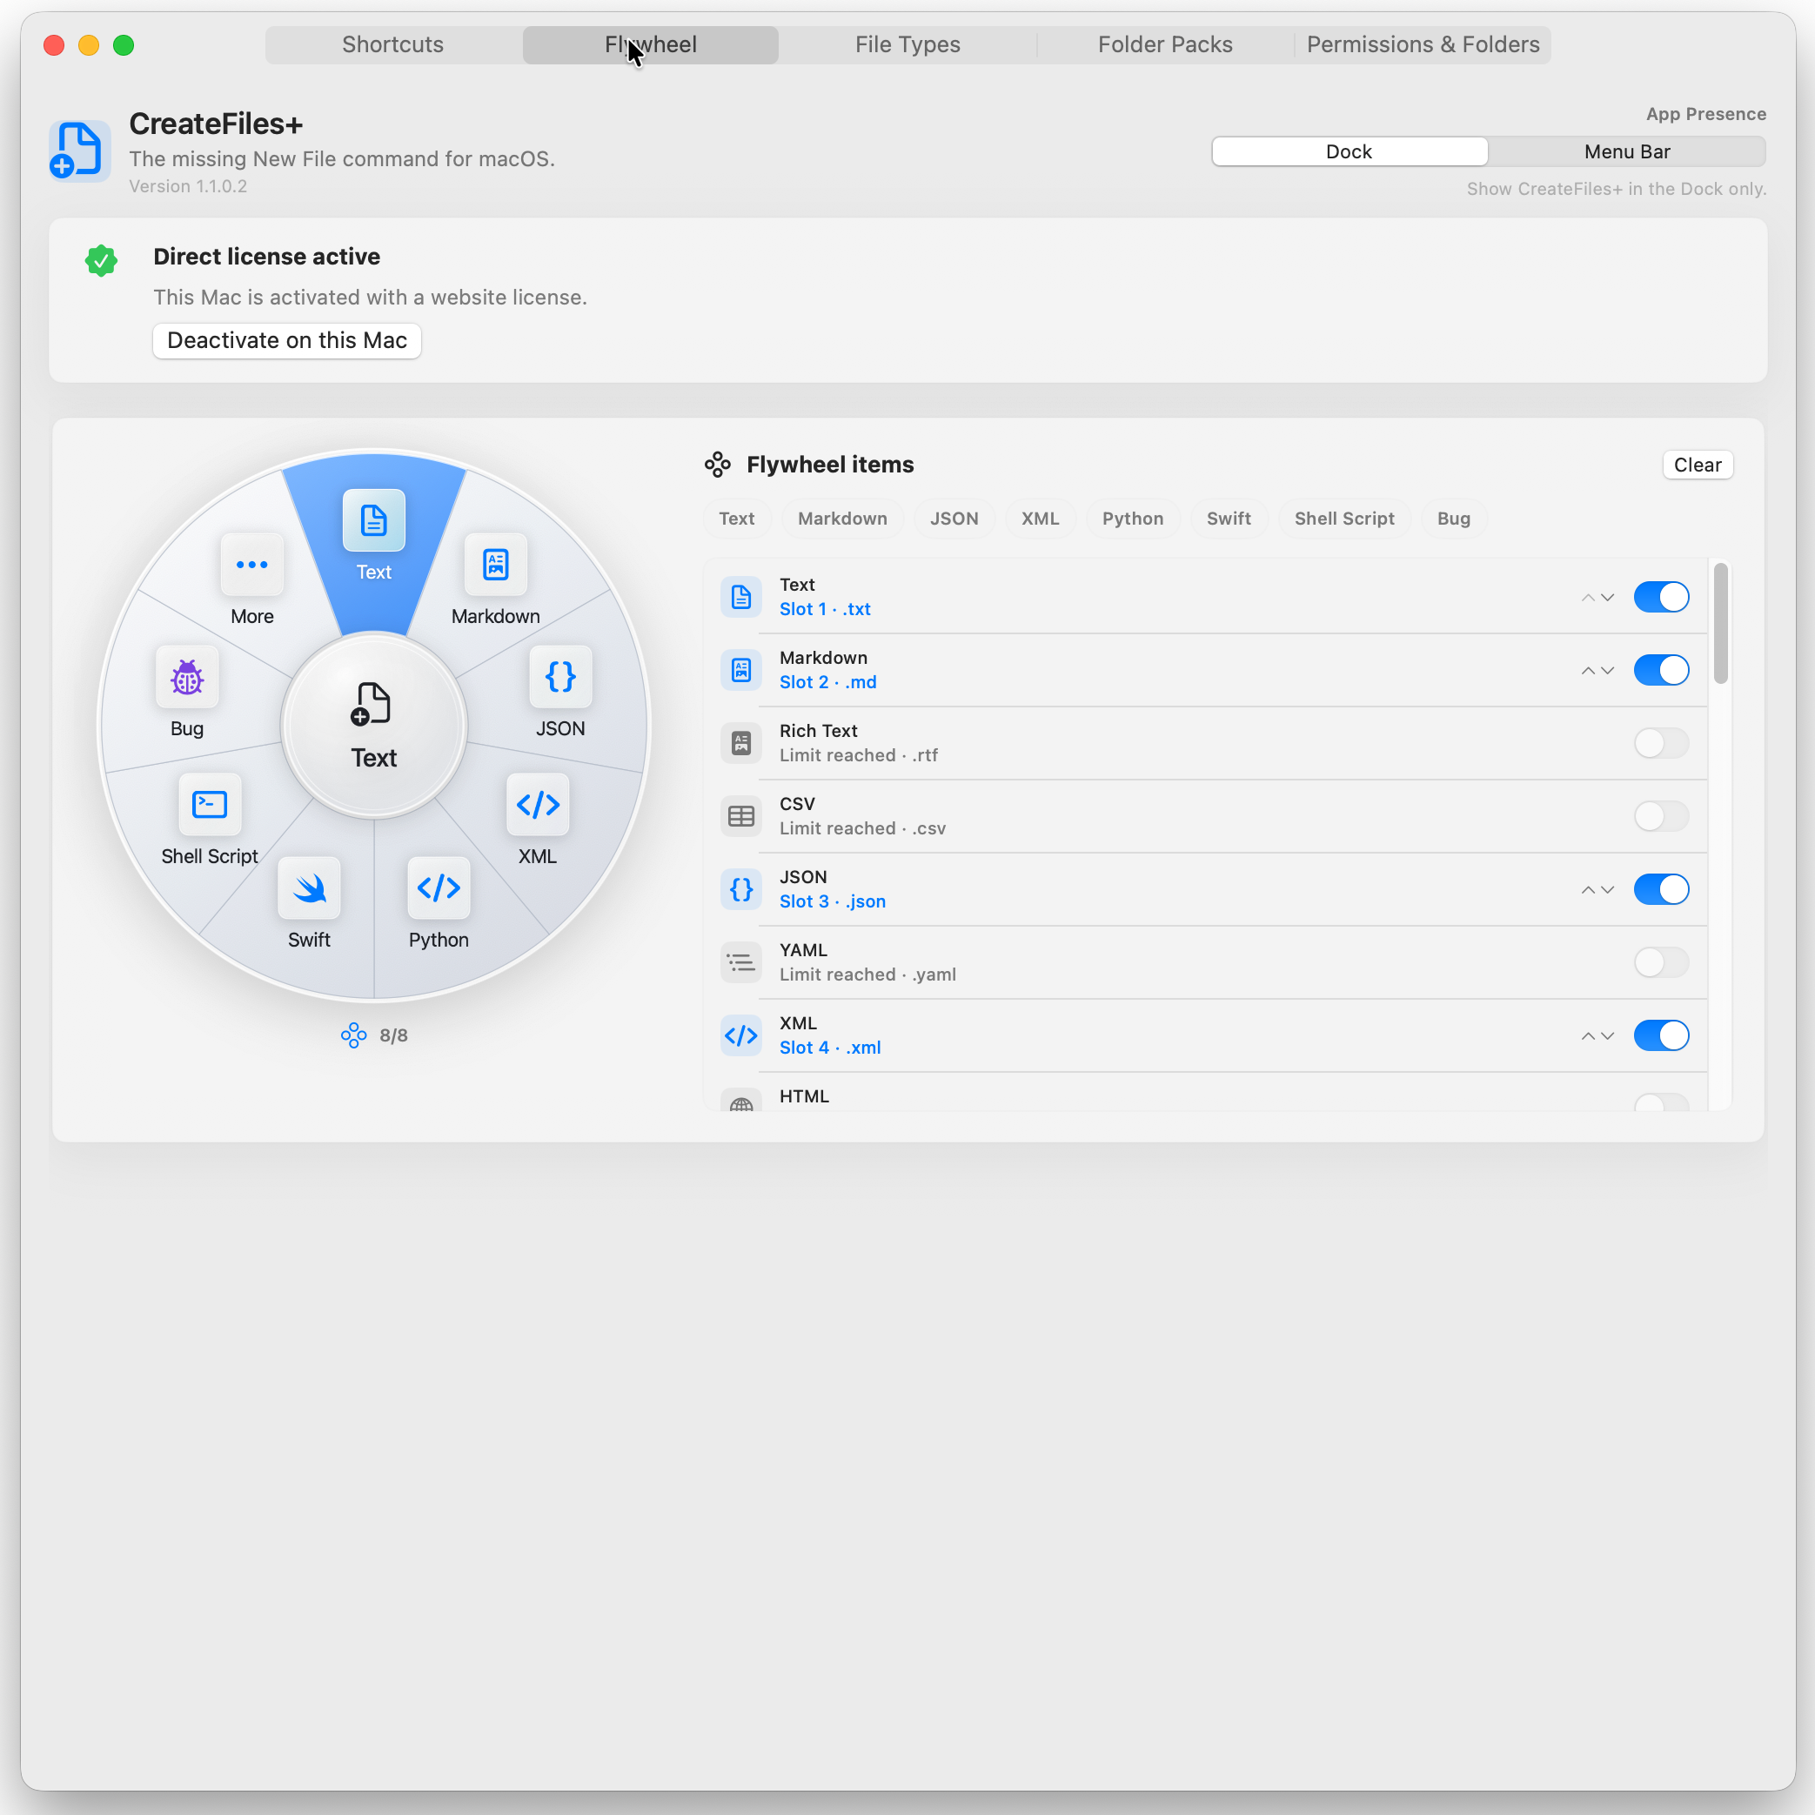Click the "Slot 3 · .json" label
This screenshot has height=1815, width=1815.
(x=832, y=901)
